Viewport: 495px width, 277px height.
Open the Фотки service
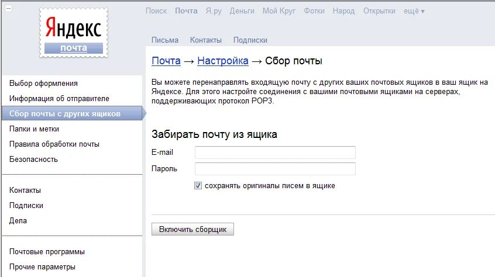(x=314, y=11)
